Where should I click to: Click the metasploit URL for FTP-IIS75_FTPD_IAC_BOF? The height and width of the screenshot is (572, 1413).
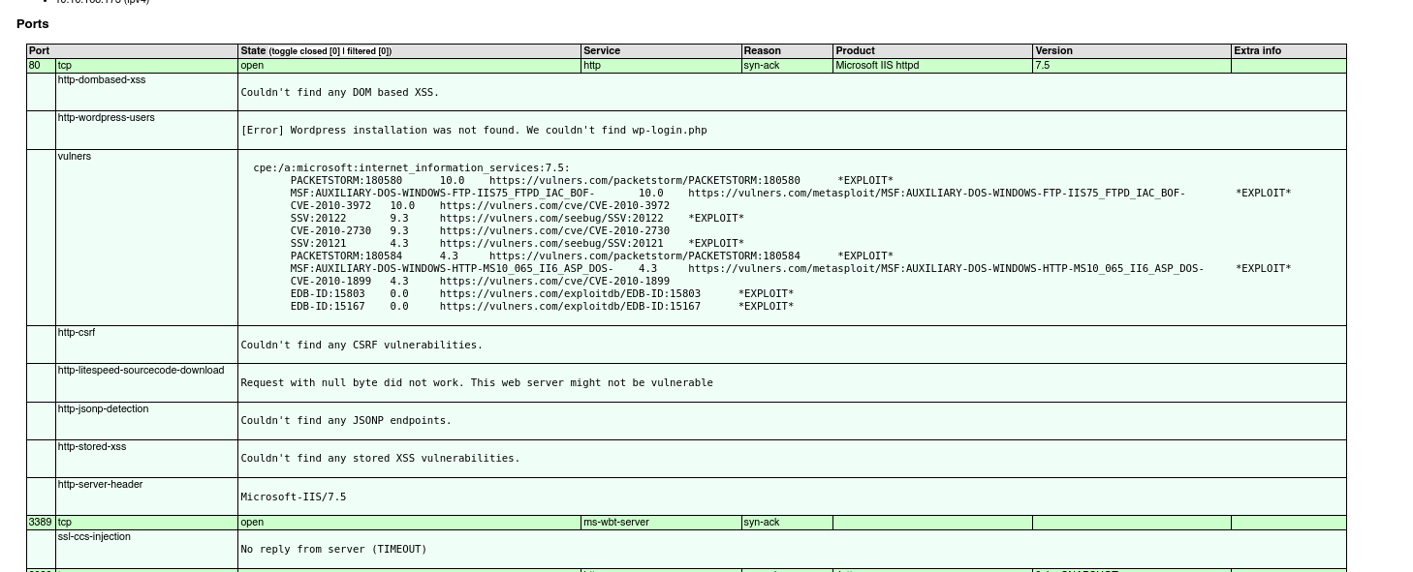click(936, 194)
